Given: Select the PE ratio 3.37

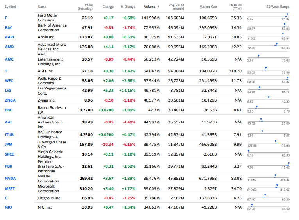Looking at the screenshot, I should [x=238, y=166].
